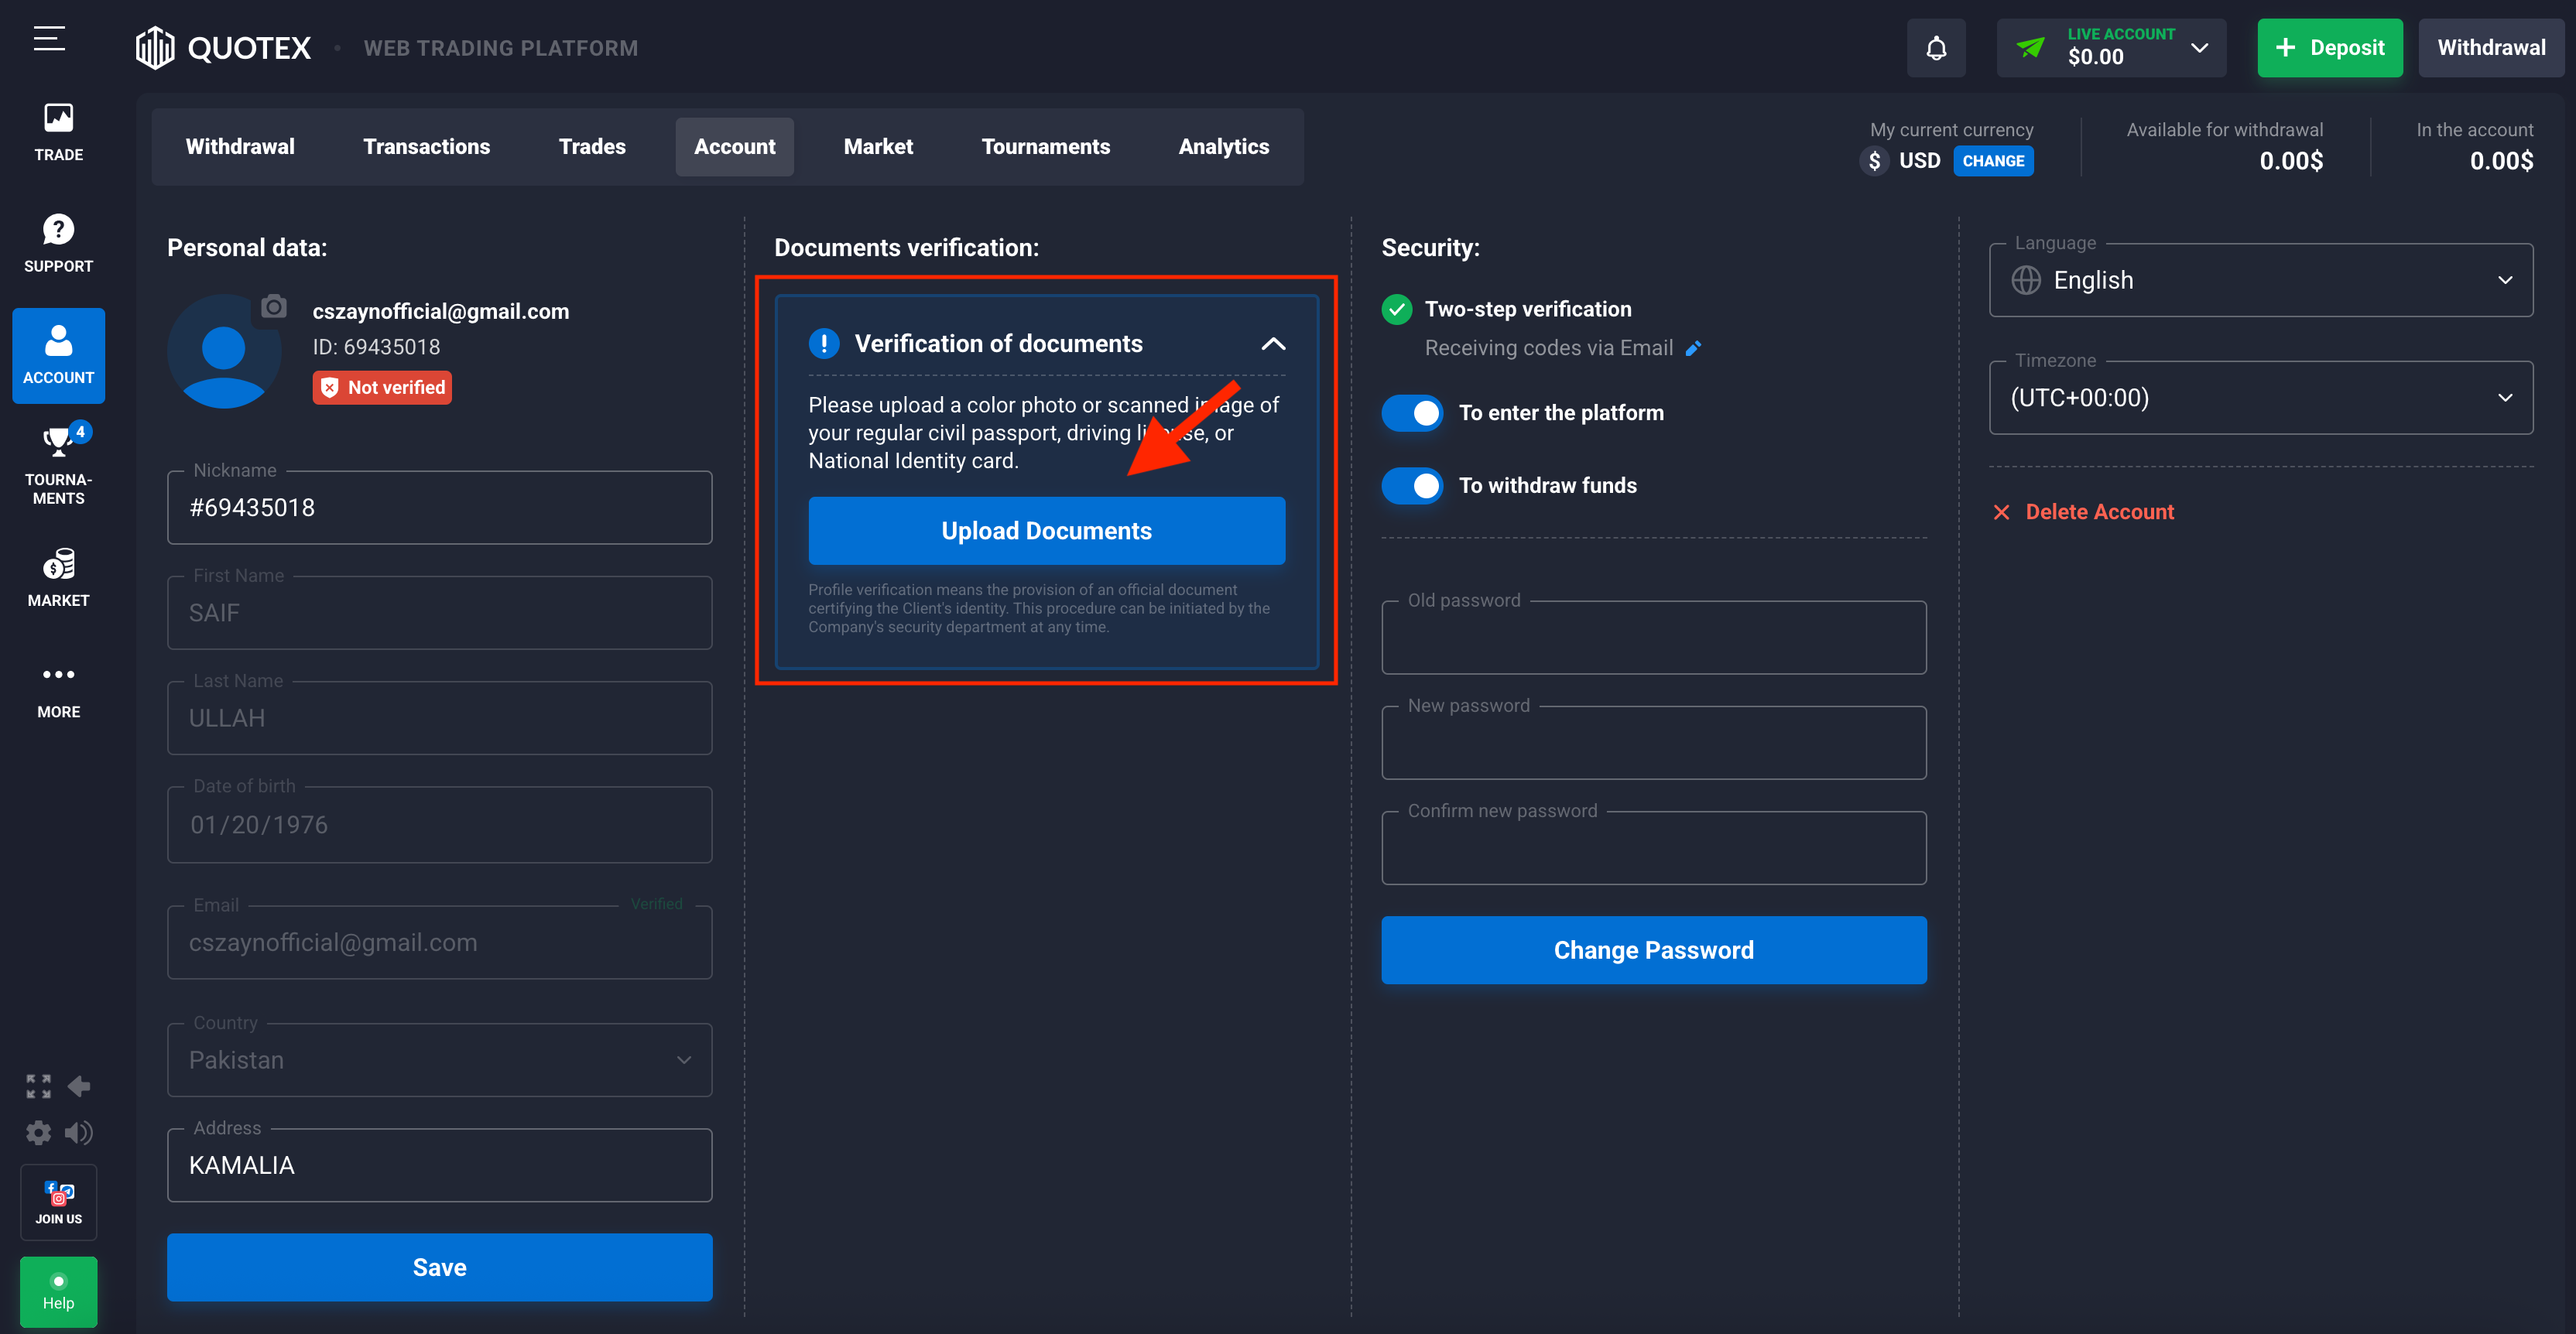Open Trade from the sidebar
The height and width of the screenshot is (1334, 2576).
(x=58, y=132)
